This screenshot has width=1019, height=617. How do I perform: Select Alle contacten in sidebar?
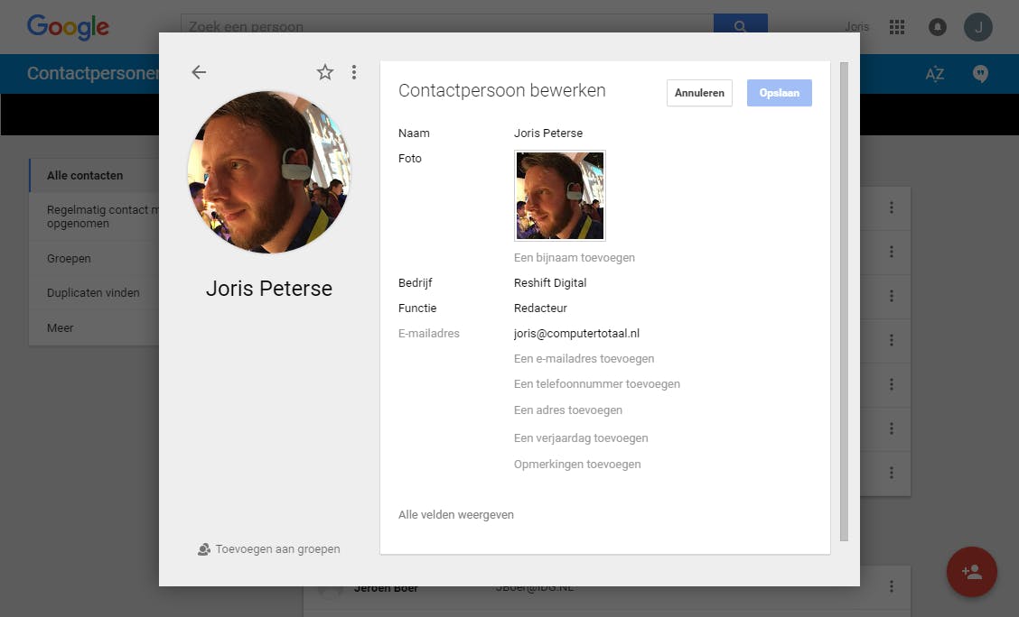[x=85, y=176]
